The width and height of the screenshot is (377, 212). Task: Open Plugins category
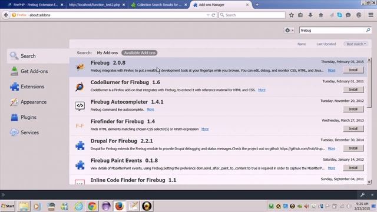38,117
